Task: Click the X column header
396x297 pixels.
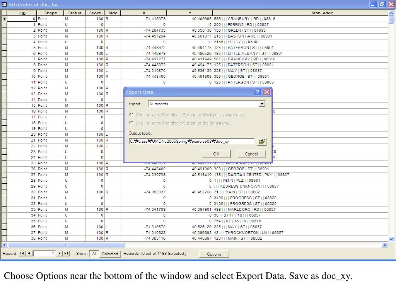Action: click(x=144, y=13)
